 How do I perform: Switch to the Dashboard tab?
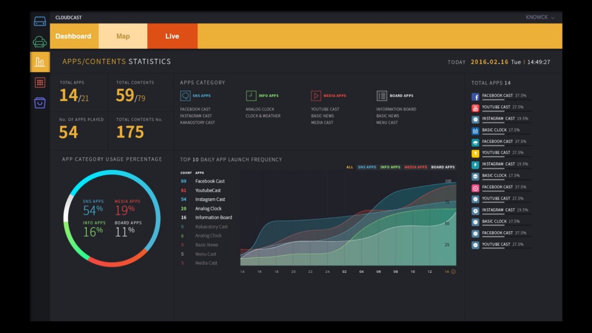[x=74, y=36]
